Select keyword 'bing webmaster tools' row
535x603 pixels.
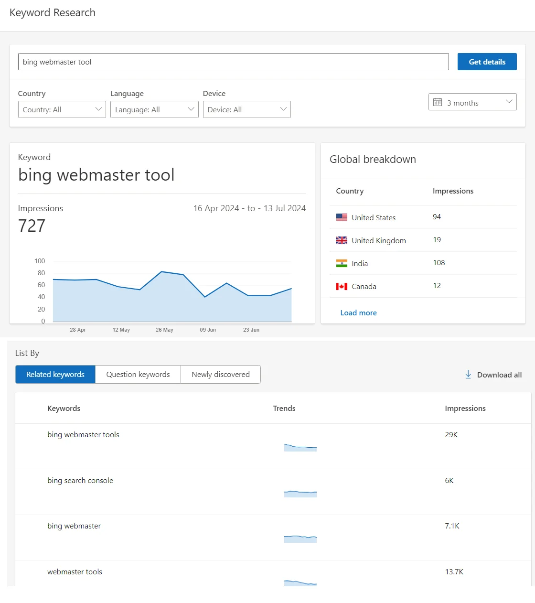(273, 446)
